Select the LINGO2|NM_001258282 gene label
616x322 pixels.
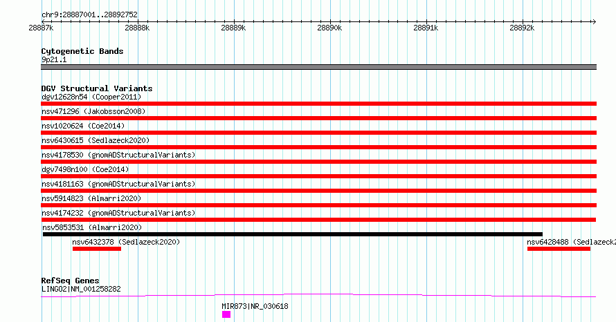[81, 289]
